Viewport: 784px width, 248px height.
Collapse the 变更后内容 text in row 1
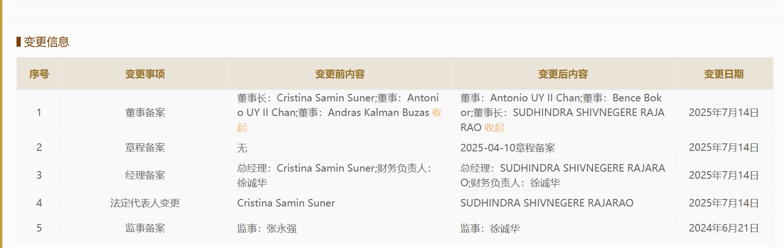(x=495, y=127)
